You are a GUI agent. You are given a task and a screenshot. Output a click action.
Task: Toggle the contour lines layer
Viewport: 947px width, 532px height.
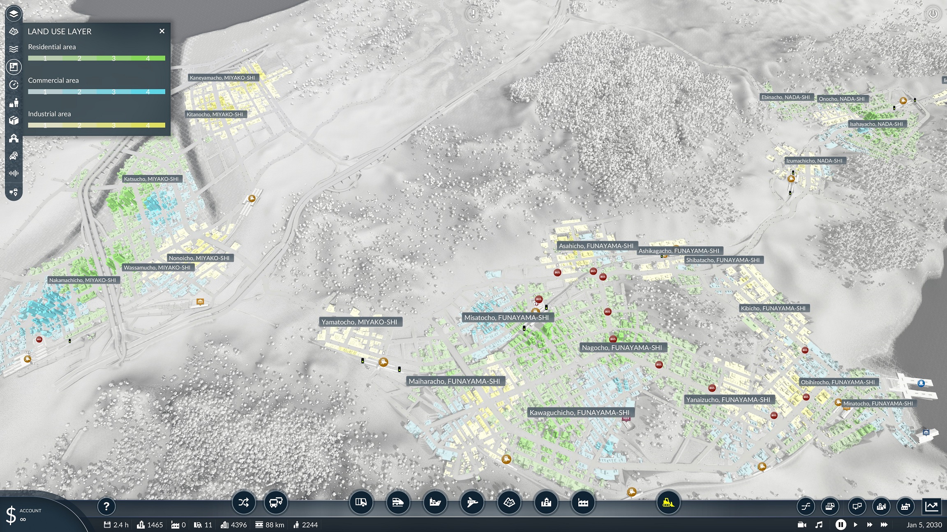click(x=14, y=49)
